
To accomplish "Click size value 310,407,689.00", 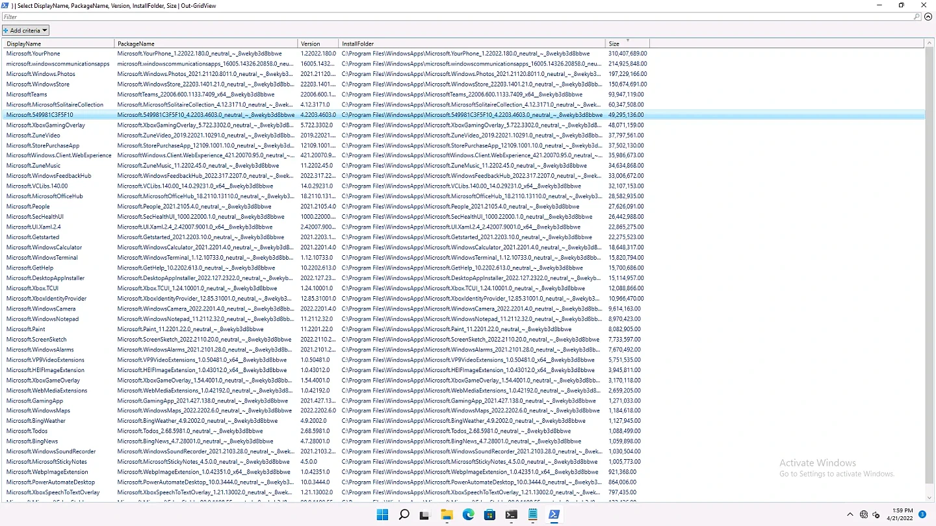I will [627, 53].
